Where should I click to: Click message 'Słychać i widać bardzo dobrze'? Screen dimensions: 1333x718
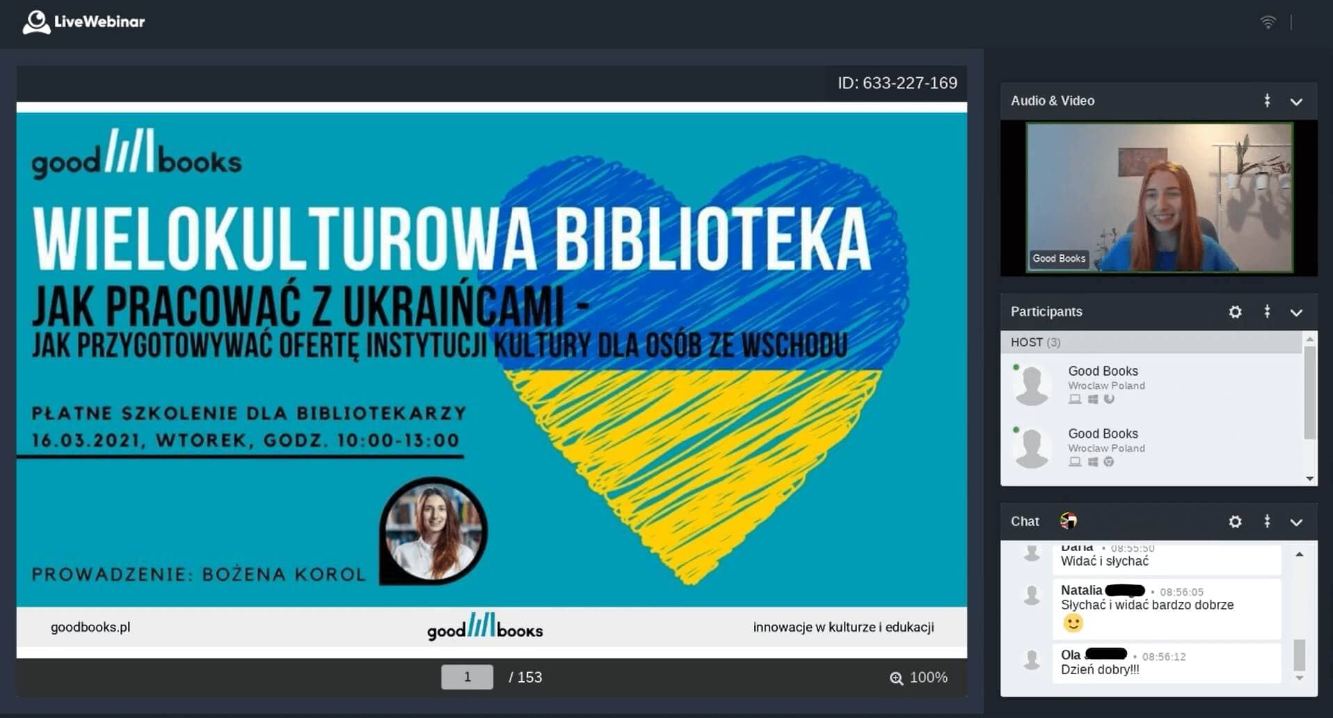coord(1147,605)
